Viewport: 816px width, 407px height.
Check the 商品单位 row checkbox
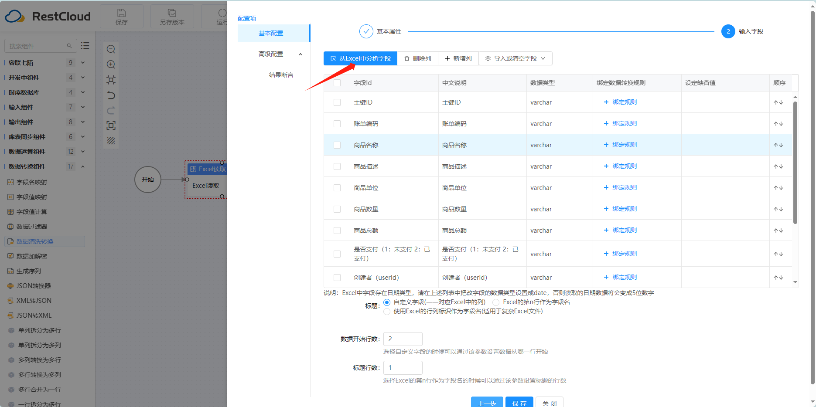pos(337,188)
